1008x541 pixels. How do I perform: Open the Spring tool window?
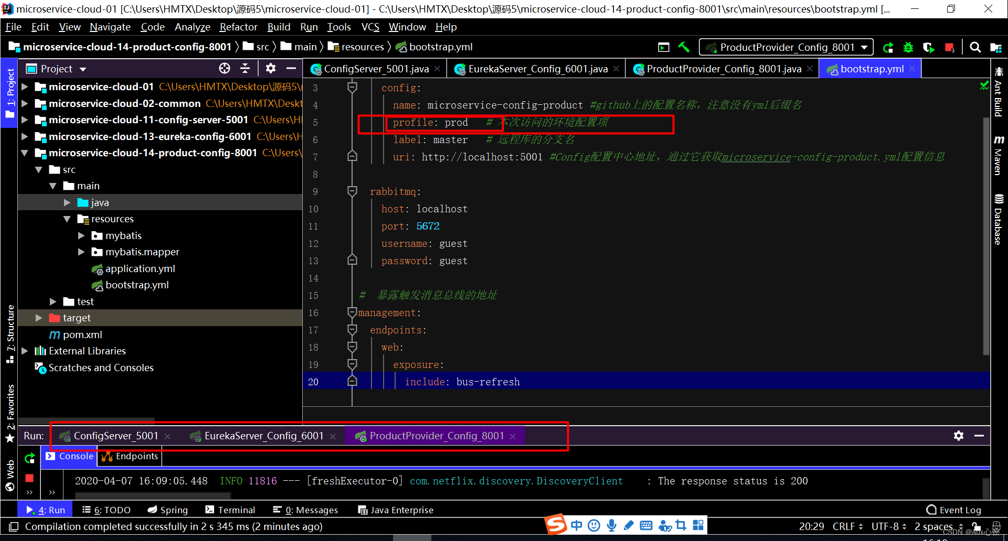pos(168,510)
